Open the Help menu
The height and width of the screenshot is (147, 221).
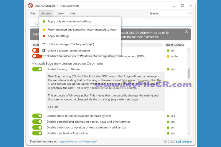[73, 13]
